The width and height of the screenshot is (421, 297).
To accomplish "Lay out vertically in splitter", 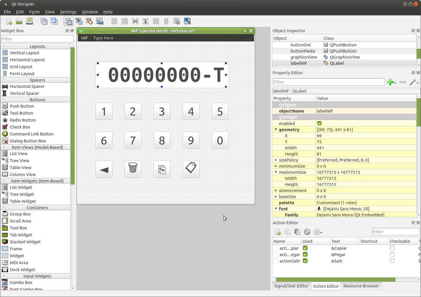I will 145,21.
